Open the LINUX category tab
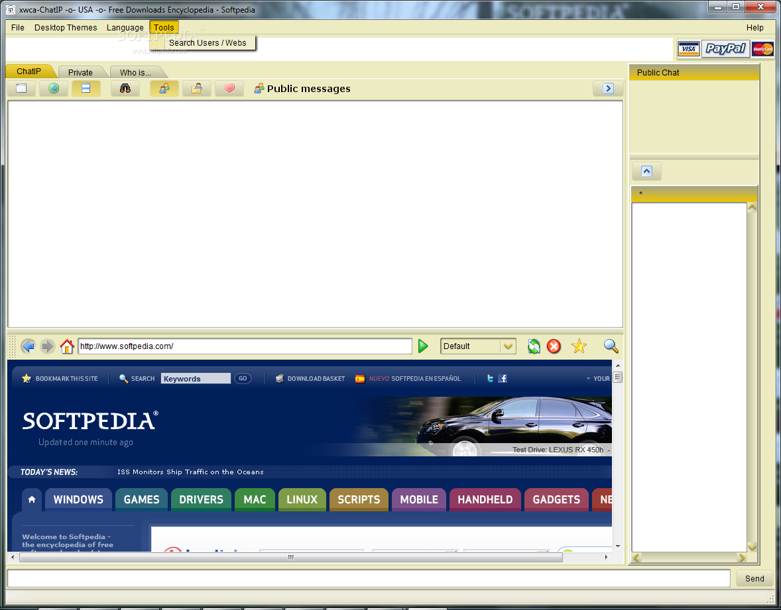Viewport: 781px width, 610px height. (302, 499)
